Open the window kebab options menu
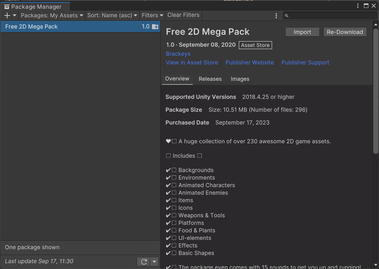379x269 pixels. [x=358, y=6]
